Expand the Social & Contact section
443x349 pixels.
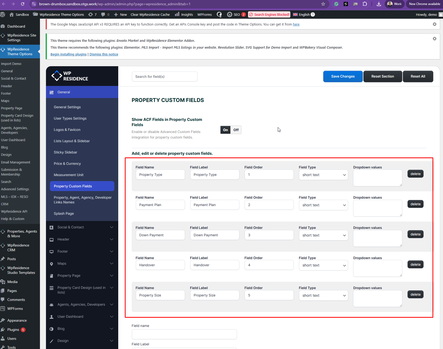point(82,227)
